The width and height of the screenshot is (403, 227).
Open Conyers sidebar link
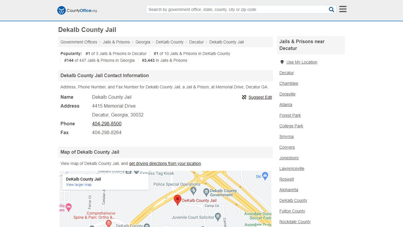pyautogui.click(x=287, y=147)
